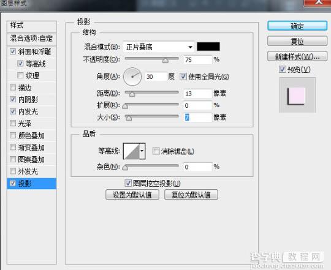Screen dimensions: 331x270
Task: Enable the 描边 checkbox
Action: click(x=13, y=88)
